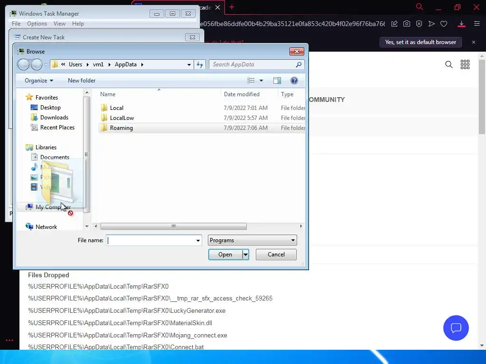486x364 pixels.
Task: Open the change view icon in Browse toolbar
Action: coord(251,81)
